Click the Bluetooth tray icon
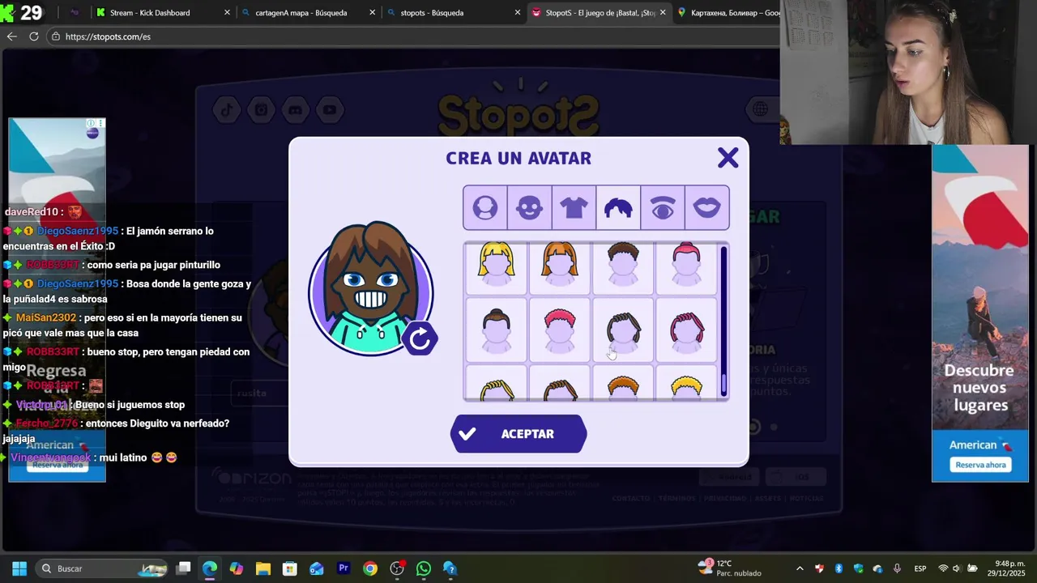This screenshot has width=1037, height=583. click(x=839, y=568)
